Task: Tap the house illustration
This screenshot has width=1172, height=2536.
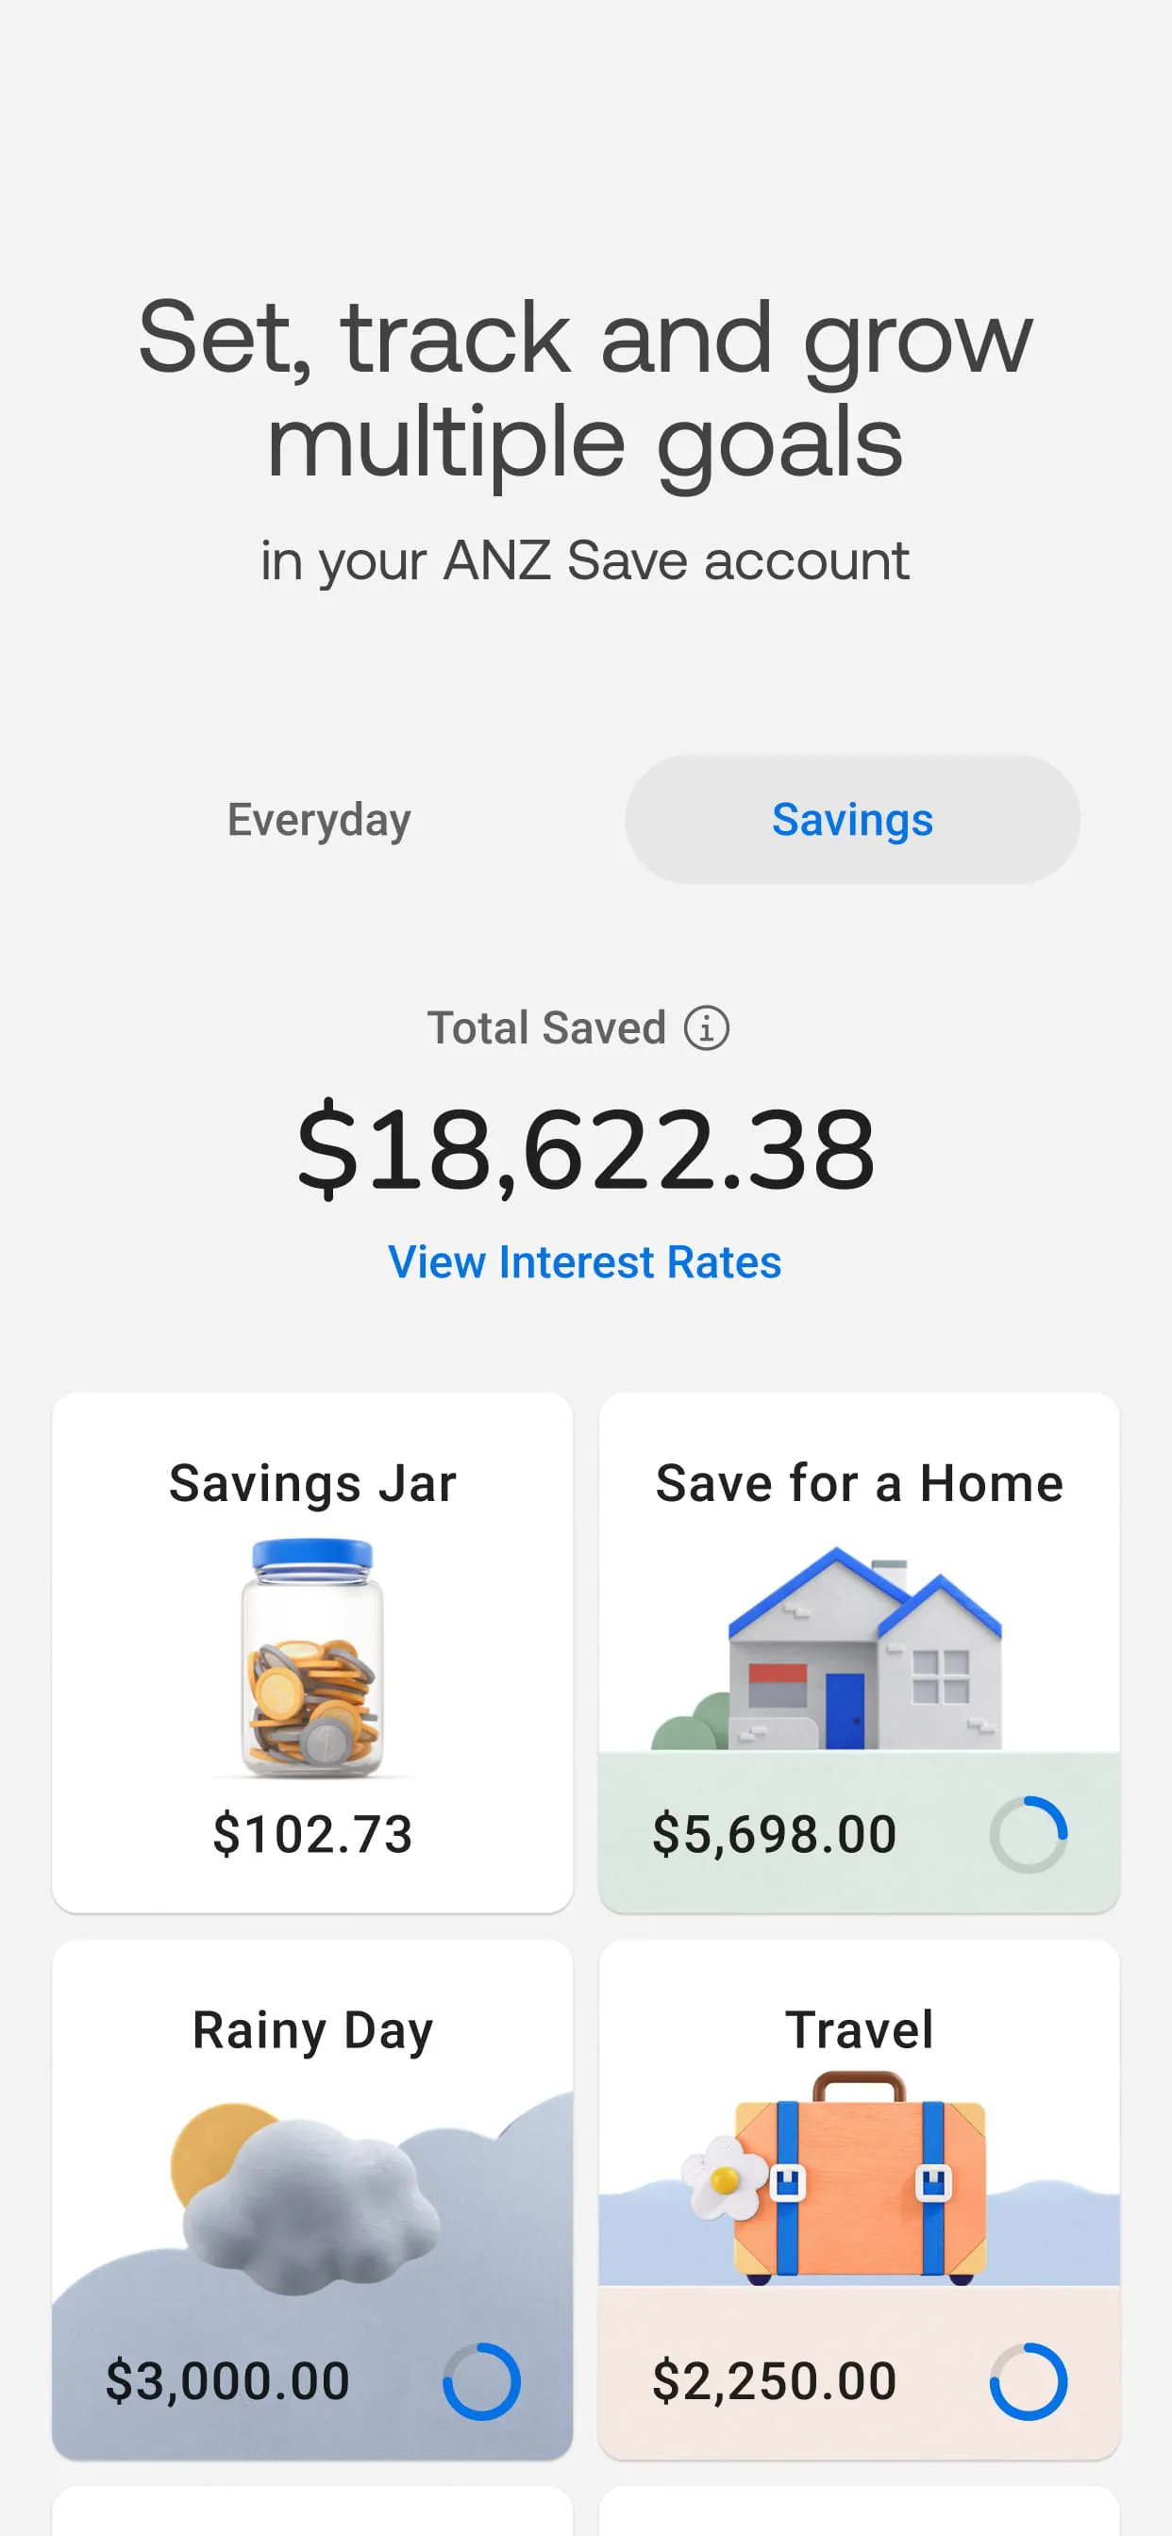Action: pyautogui.click(x=857, y=1654)
